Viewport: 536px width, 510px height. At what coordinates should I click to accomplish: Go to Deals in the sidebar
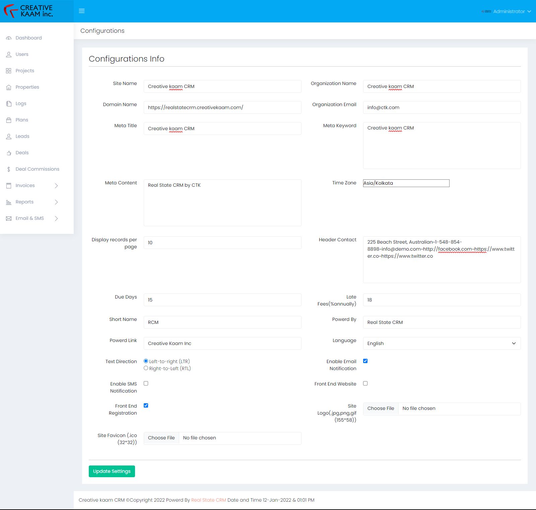coord(22,153)
